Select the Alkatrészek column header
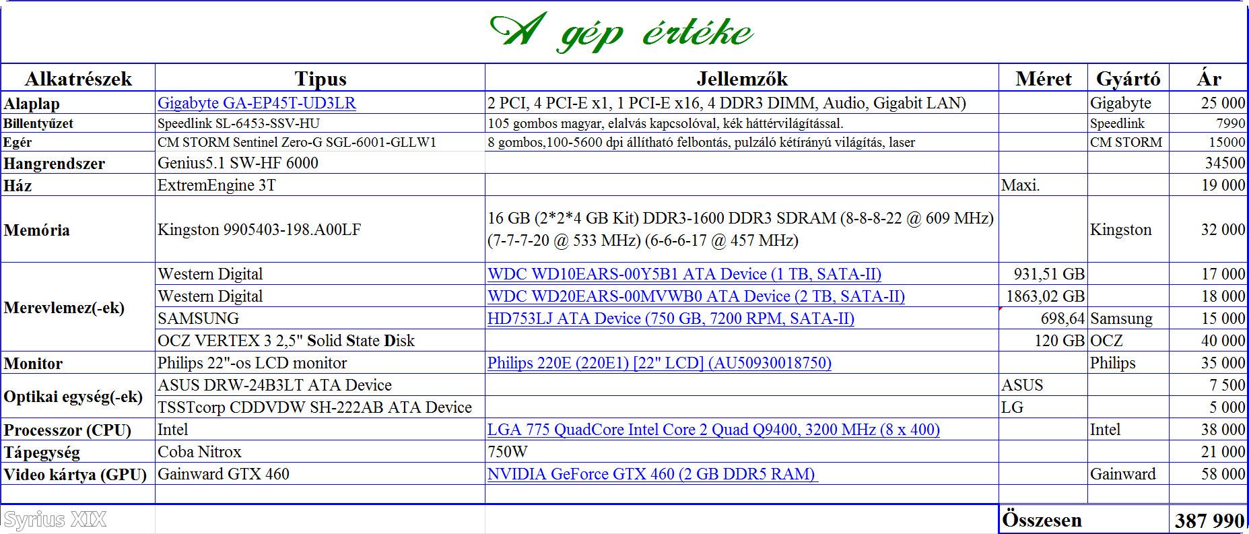Screen dimensions: 1249x534 [78, 79]
